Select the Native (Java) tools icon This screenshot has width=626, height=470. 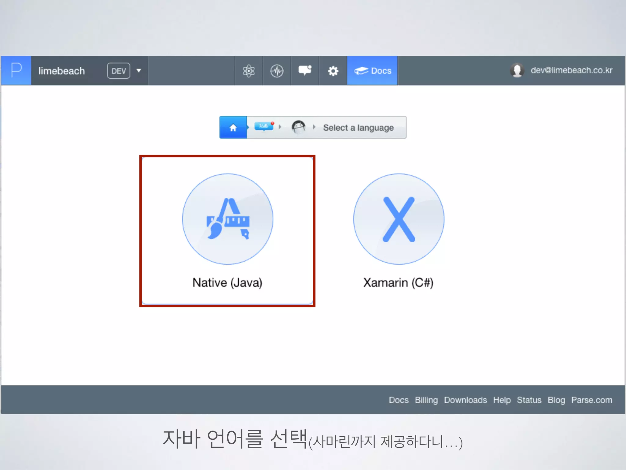[228, 219]
